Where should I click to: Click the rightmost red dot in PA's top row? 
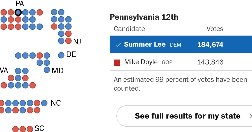coord(40,12)
